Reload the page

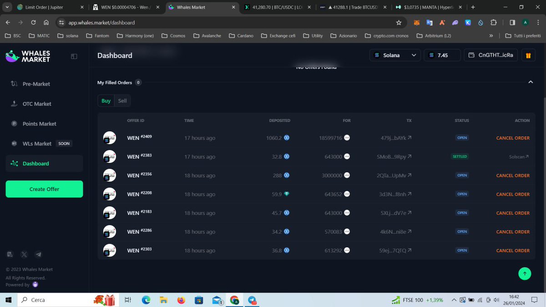tap(33, 22)
